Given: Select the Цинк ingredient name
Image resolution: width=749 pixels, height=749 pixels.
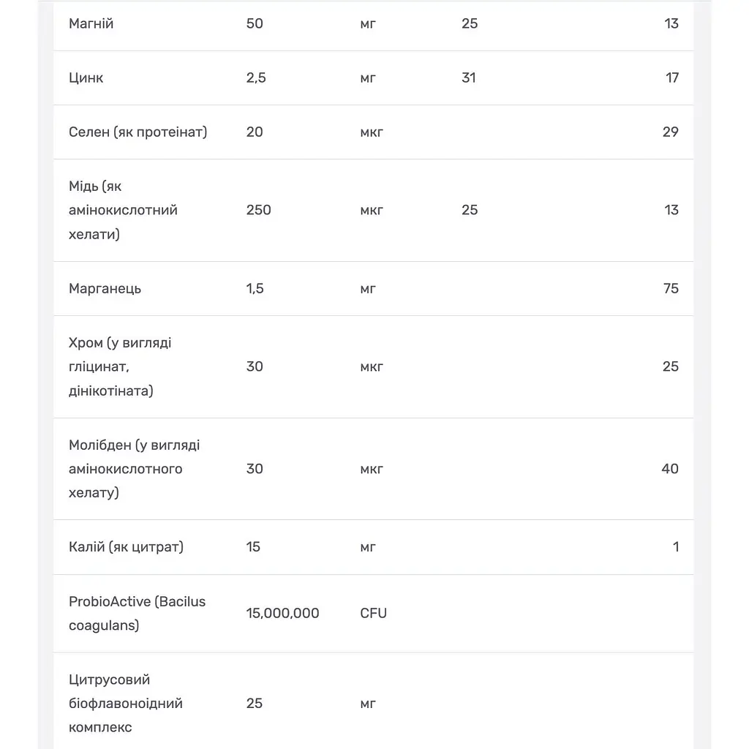Looking at the screenshot, I should tap(86, 78).
